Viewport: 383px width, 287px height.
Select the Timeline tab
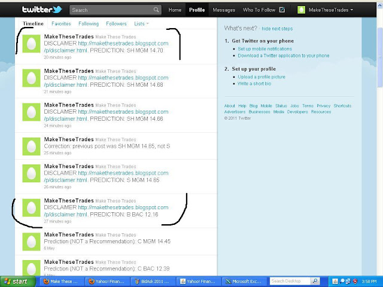[x=33, y=24]
